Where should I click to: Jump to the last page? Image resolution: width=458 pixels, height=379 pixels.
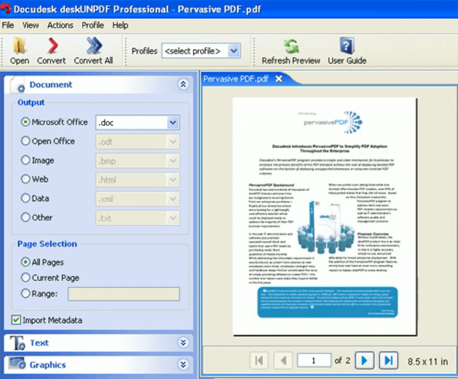tap(388, 361)
